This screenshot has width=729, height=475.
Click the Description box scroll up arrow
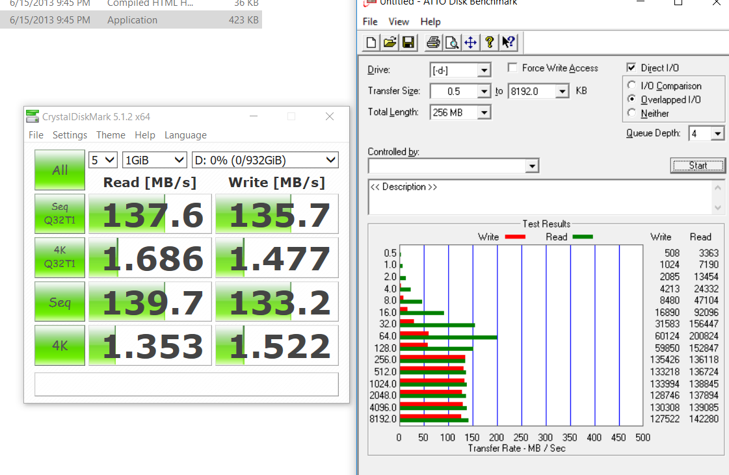tap(718, 188)
